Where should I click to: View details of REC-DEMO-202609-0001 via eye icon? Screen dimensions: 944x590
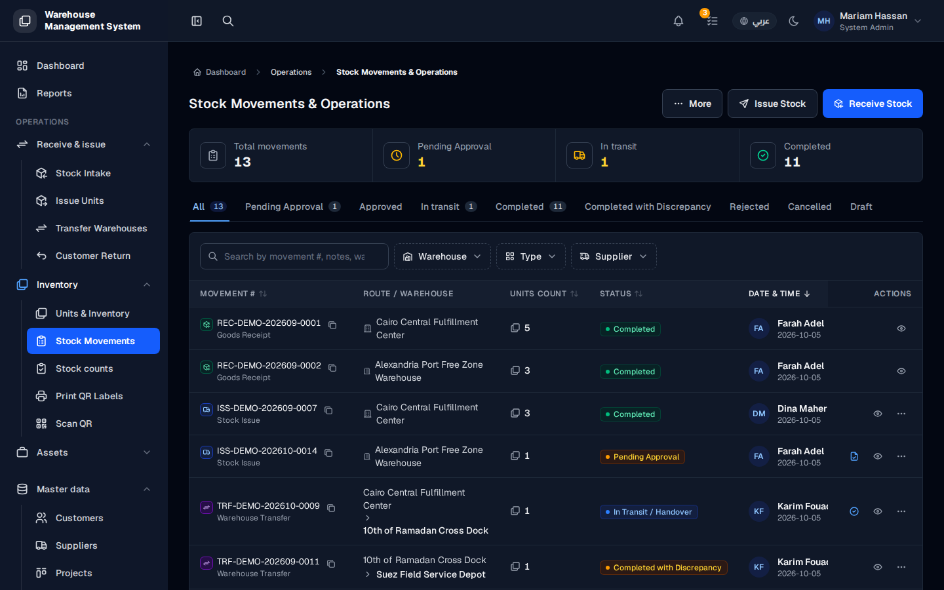901,328
